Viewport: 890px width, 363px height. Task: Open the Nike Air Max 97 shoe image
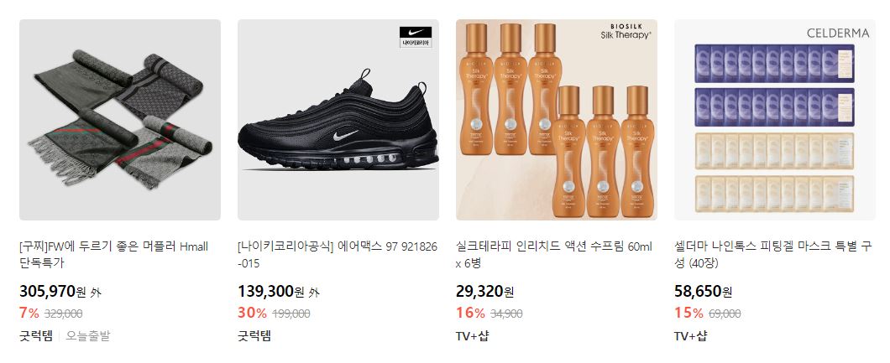point(338,120)
